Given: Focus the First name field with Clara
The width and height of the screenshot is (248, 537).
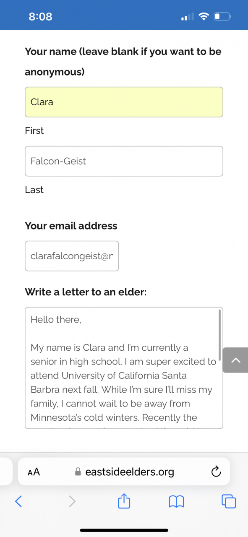Looking at the screenshot, I should pyautogui.click(x=124, y=102).
